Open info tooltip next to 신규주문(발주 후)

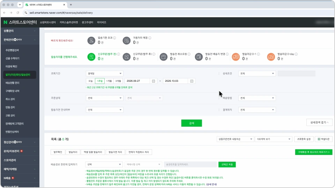coord(154,54)
